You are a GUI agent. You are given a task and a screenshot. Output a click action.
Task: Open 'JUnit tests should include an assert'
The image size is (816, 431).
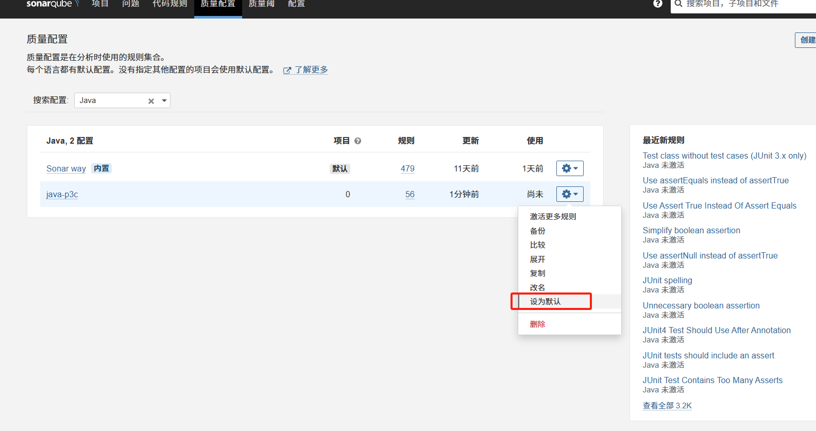coord(708,355)
